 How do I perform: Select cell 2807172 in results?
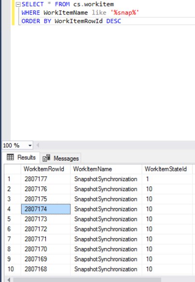pyautogui.click(x=46, y=229)
